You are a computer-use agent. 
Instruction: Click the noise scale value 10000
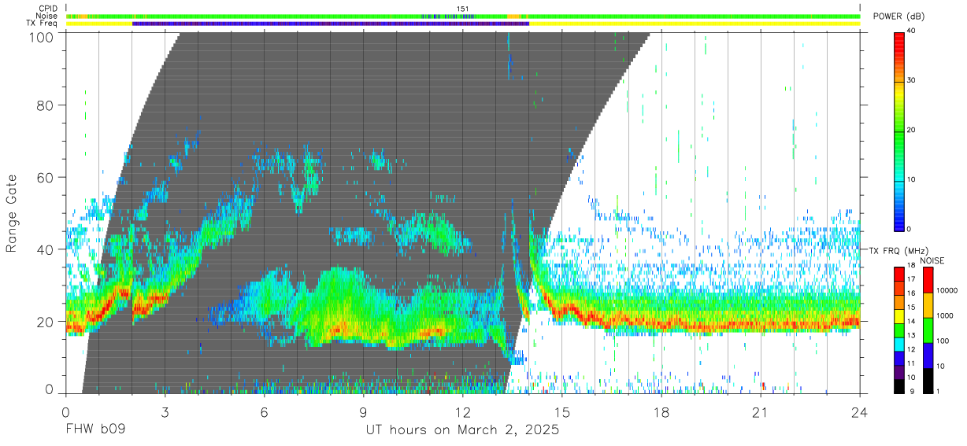pyautogui.click(x=947, y=290)
